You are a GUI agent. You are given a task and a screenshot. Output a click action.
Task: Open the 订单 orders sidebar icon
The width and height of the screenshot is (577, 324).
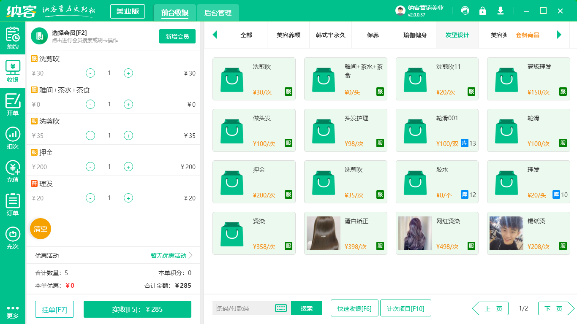point(13,205)
